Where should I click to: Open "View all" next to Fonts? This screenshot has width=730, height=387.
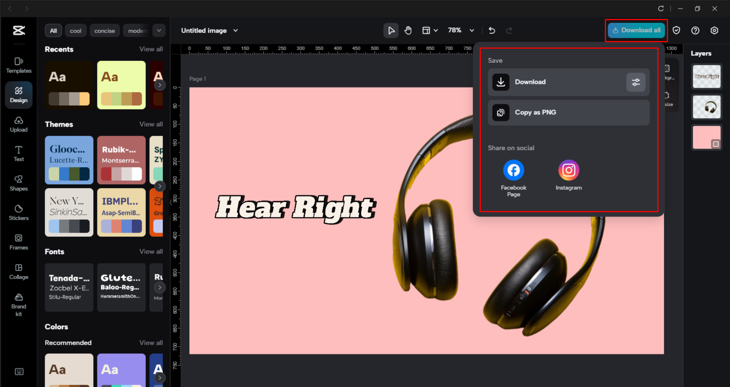151,251
